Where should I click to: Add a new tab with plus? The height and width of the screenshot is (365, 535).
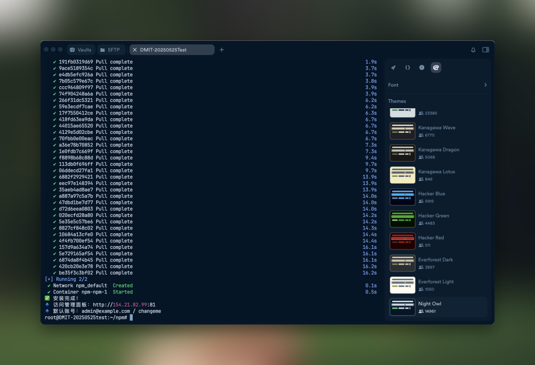pos(222,50)
